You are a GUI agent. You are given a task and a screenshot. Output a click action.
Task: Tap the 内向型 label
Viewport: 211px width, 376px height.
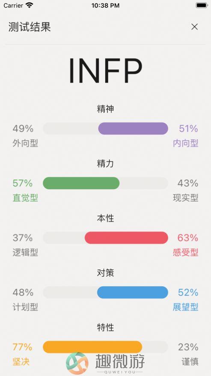(186, 143)
